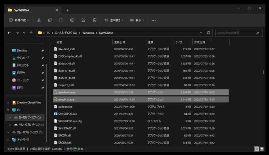Click the Share icon in toolbar

click(x=83, y=20)
